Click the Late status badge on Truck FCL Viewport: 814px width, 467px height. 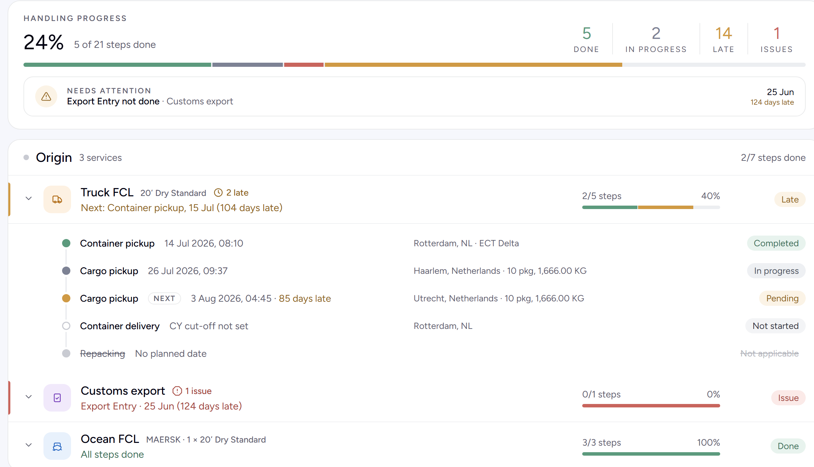(790, 199)
